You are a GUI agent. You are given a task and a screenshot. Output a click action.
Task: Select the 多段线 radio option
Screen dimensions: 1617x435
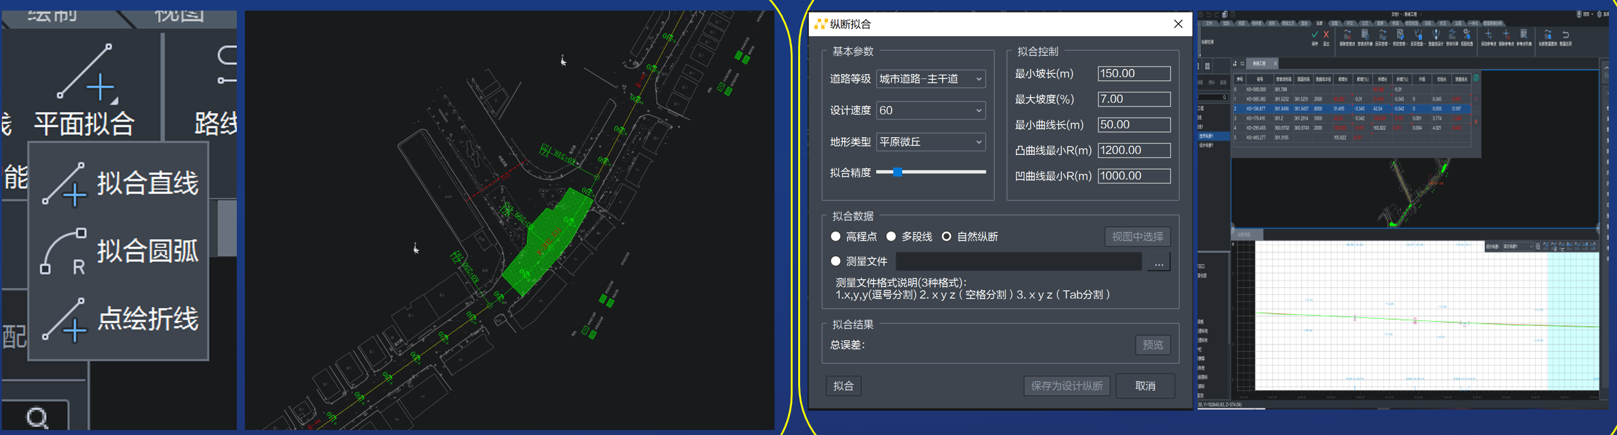[x=890, y=237]
